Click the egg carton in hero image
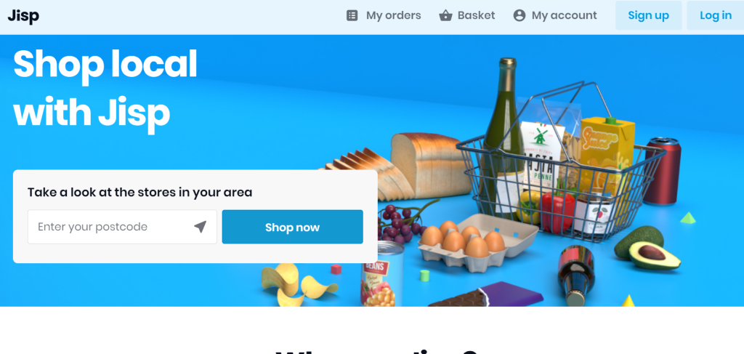 tap(477, 242)
